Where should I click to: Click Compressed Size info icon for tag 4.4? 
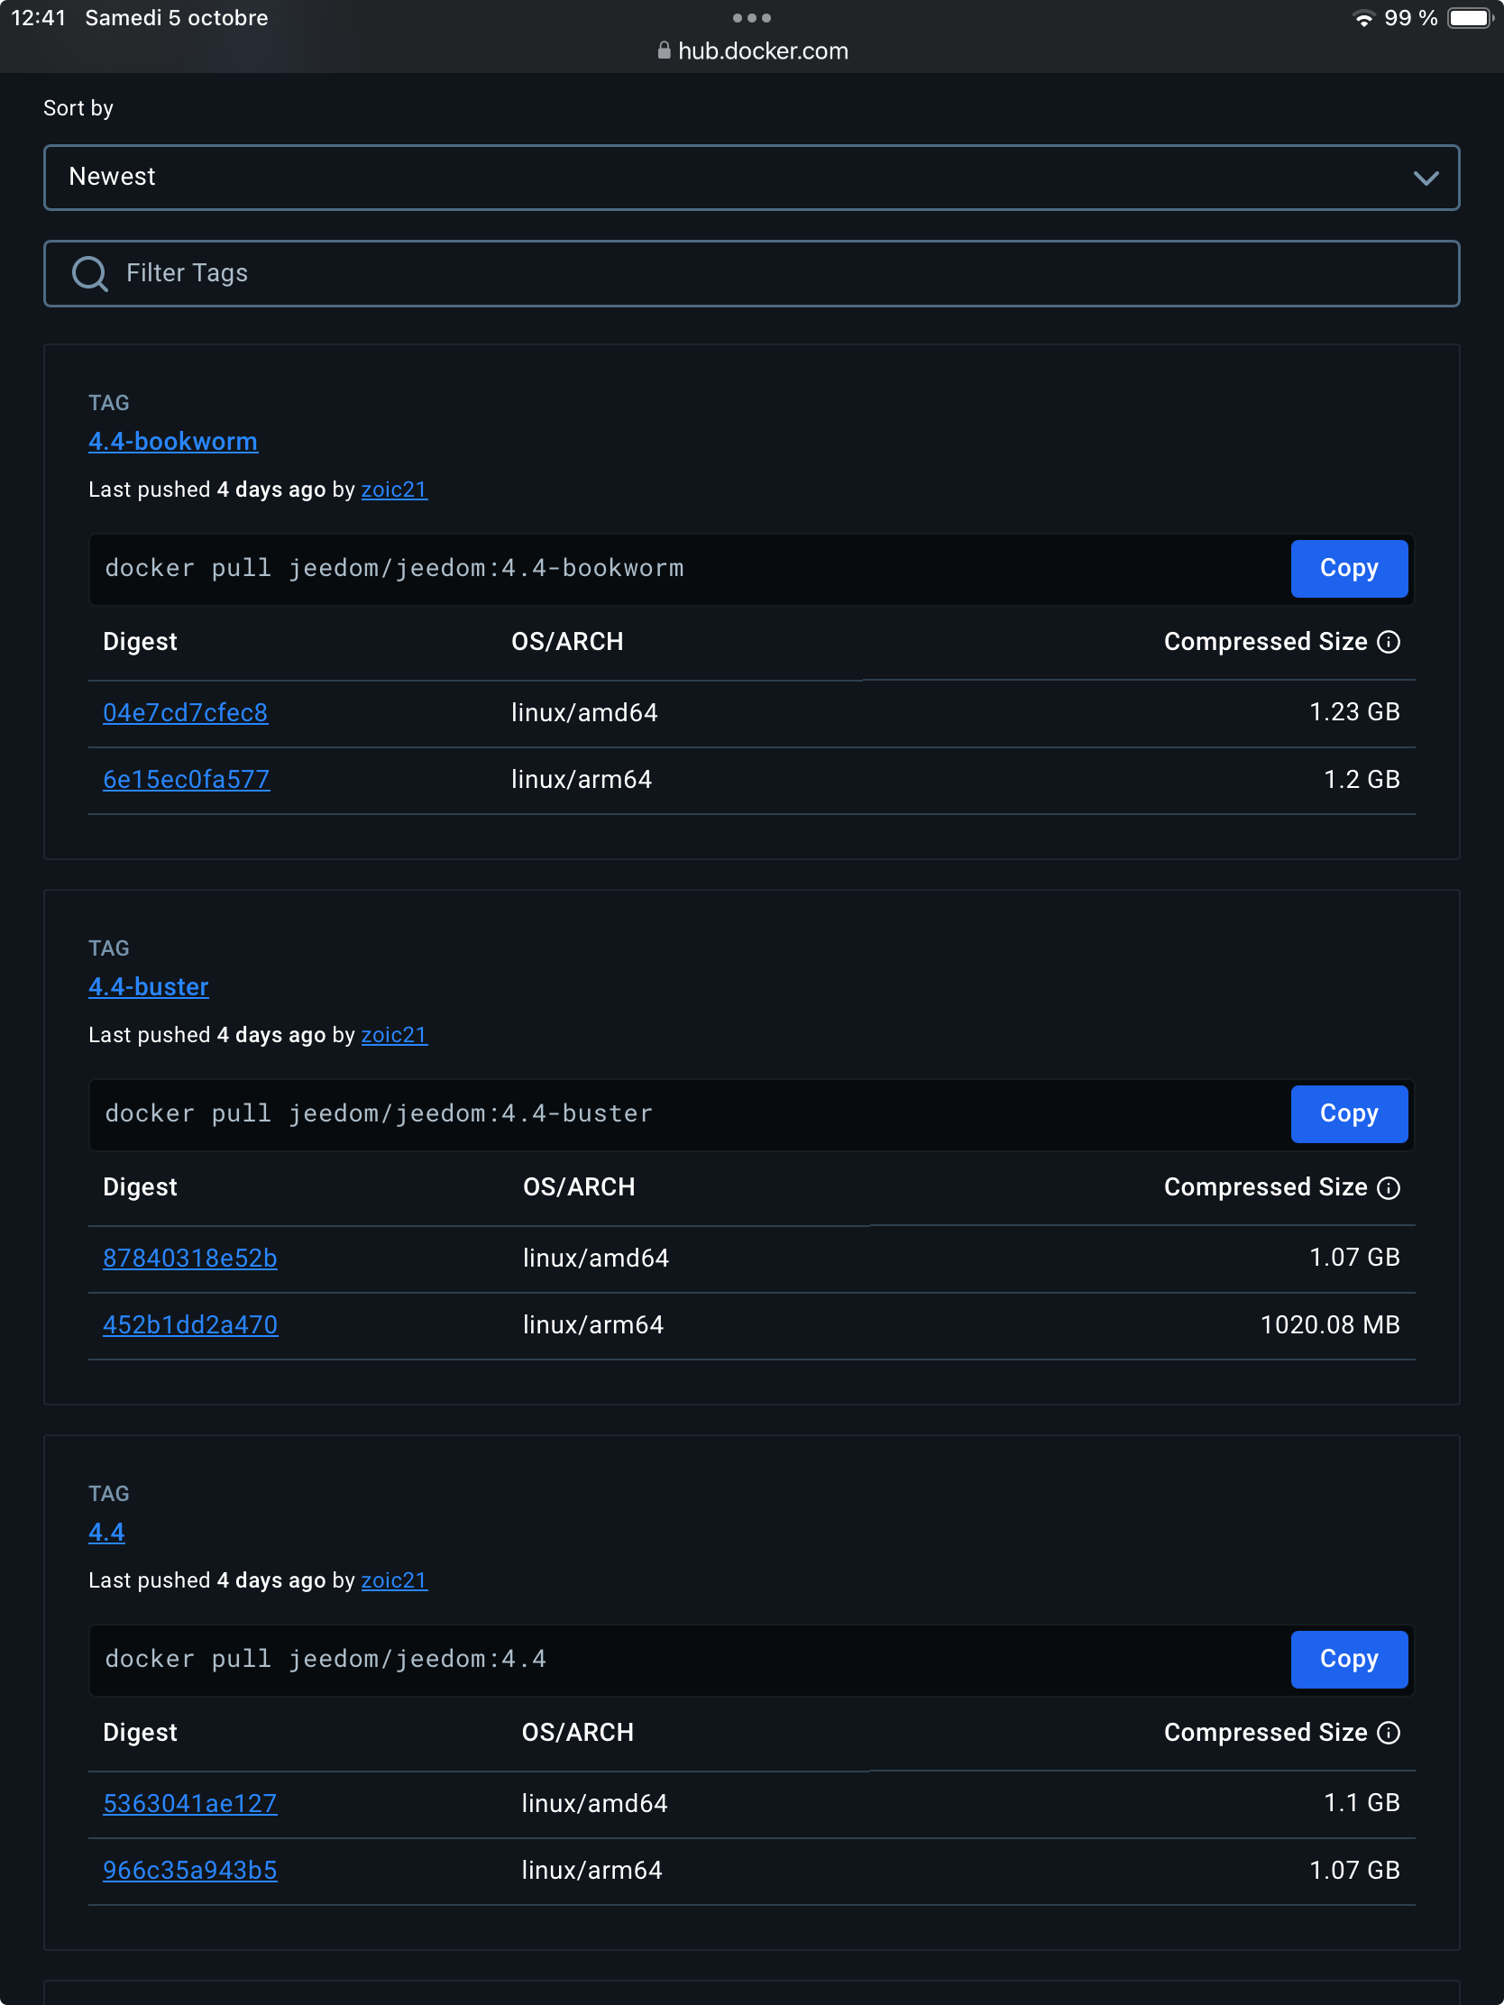pyautogui.click(x=1388, y=1732)
